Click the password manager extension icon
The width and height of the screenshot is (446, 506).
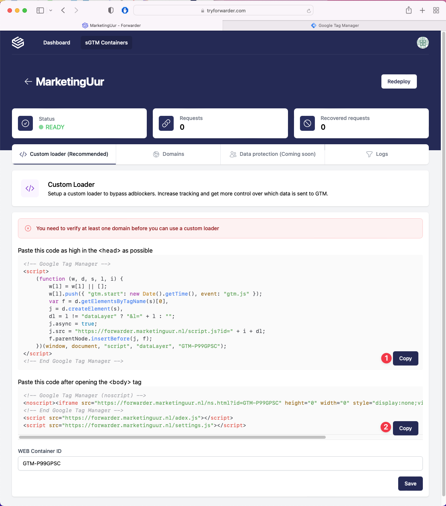pyautogui.click(x=125, y=10)
